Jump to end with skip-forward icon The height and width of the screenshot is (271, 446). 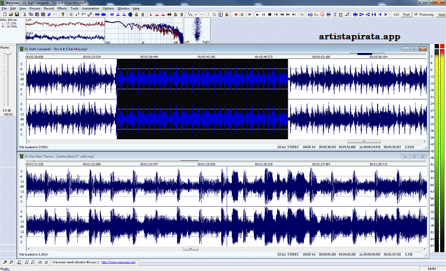294,14
